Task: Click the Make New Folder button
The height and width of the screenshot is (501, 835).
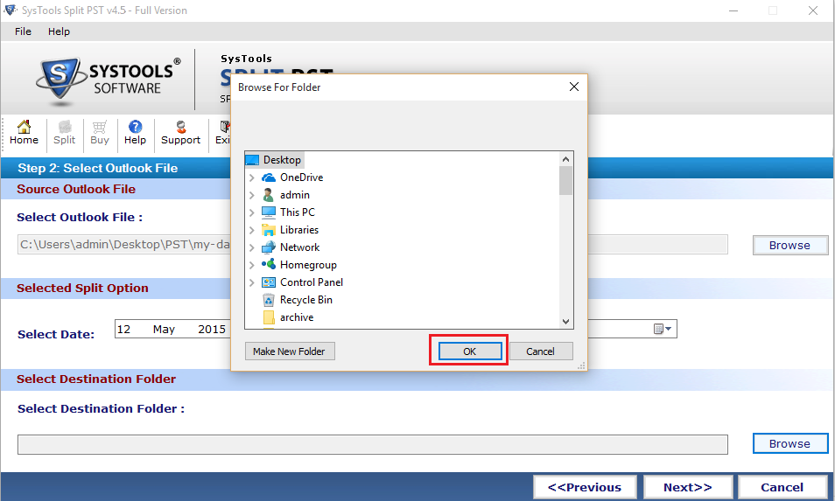Action: click(x=289, y=351)
